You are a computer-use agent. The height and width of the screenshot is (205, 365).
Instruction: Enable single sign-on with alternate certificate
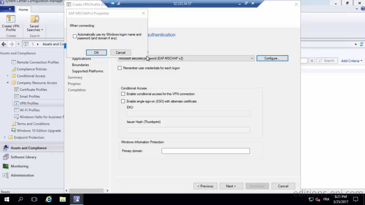[123, 101]
